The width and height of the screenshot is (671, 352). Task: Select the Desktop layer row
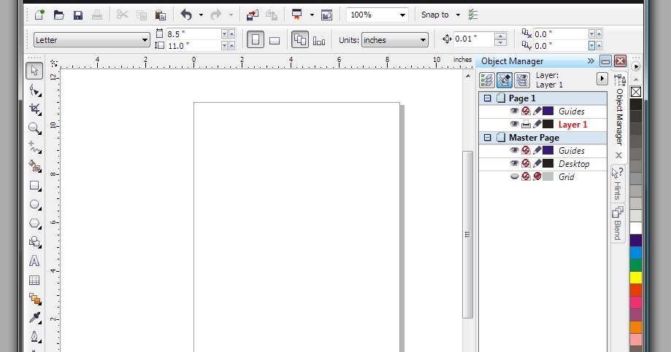coord(542,164)
